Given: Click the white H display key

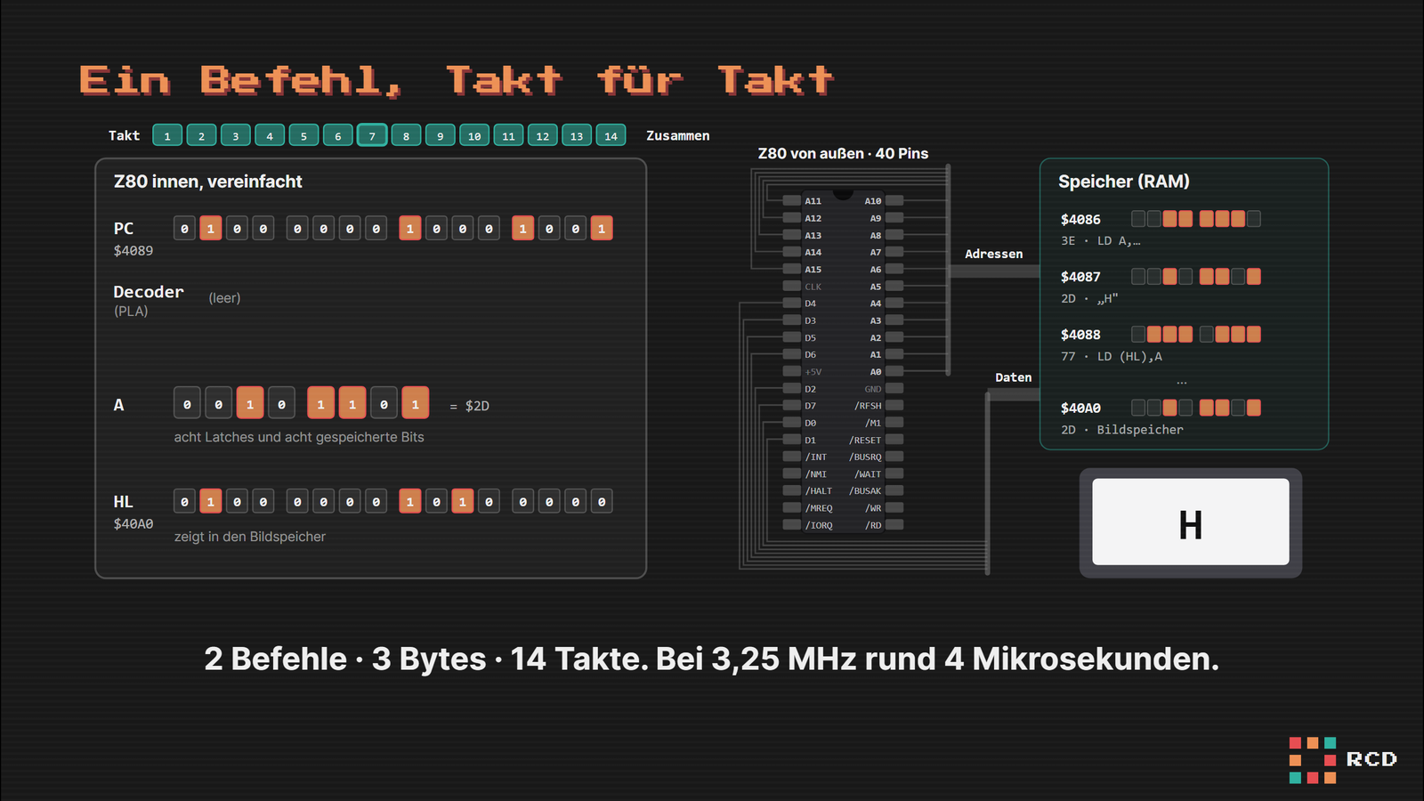Looking at the screenshot, I should point(1191,522).
